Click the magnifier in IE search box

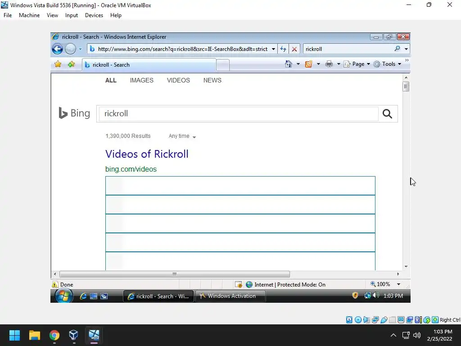point(397,49)
